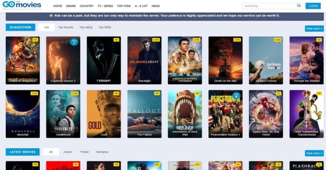Open Fistful of Vengeance poster
This screenshot has height=170, width=326.
click(x=22, y=60)
